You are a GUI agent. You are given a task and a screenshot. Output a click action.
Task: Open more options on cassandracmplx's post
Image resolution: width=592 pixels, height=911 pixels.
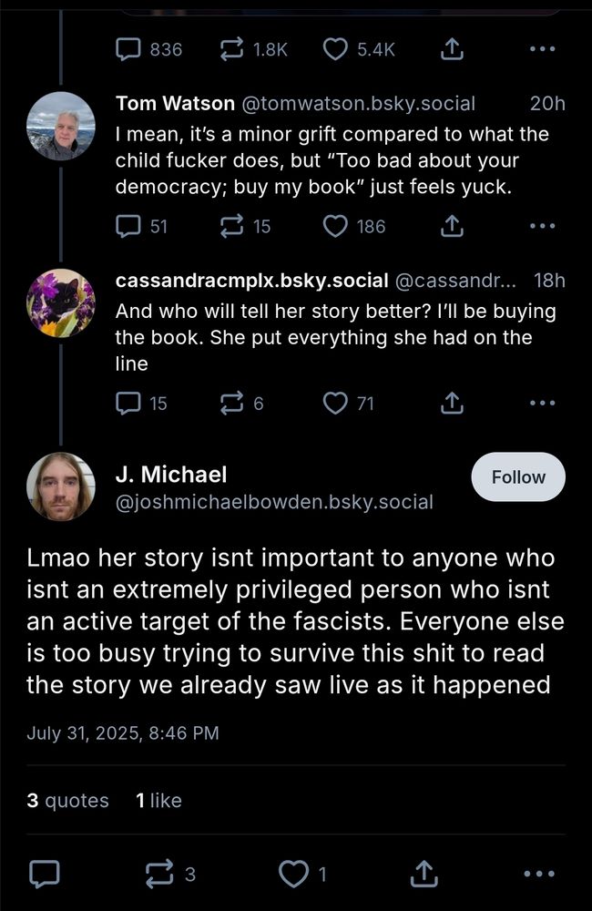tap(543, 403)
